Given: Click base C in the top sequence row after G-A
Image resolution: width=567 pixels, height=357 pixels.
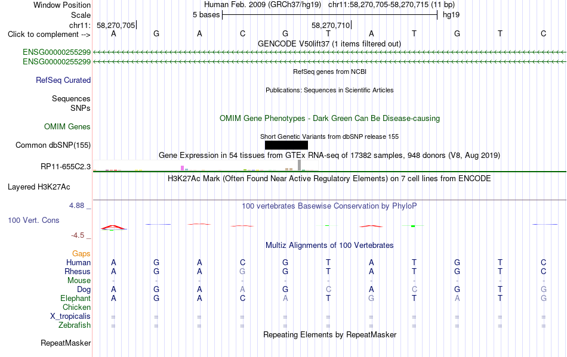Looking at the screenshot, I should pos(242,34).
